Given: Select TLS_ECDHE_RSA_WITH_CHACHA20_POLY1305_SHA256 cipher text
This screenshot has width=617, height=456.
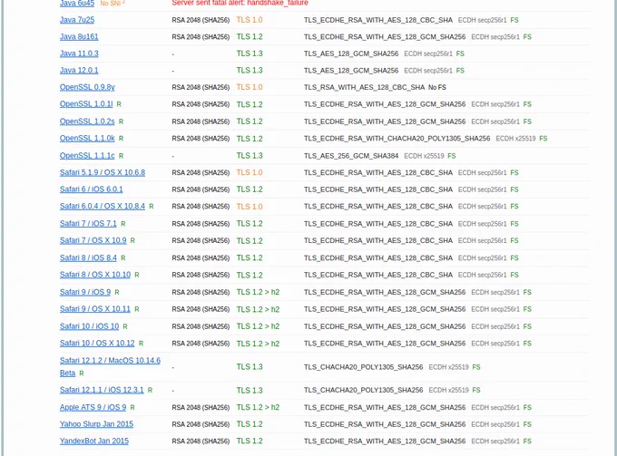Looking at the screenshot, I should pyautogui.click(x=397, y=139).
